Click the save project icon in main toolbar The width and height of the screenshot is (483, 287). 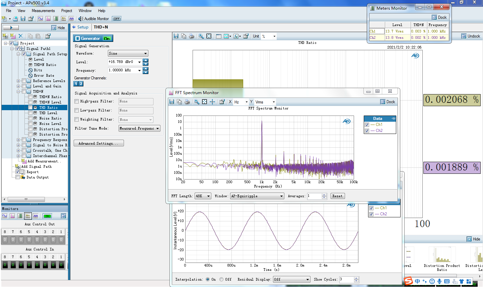pyautogui.click(x=23, y=19)
